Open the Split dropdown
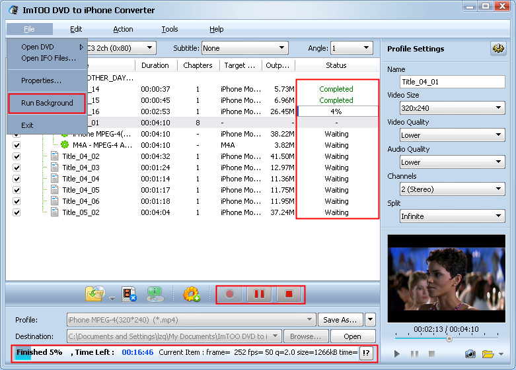This screenshot has width=516, height=370. (x=453, y=216)
